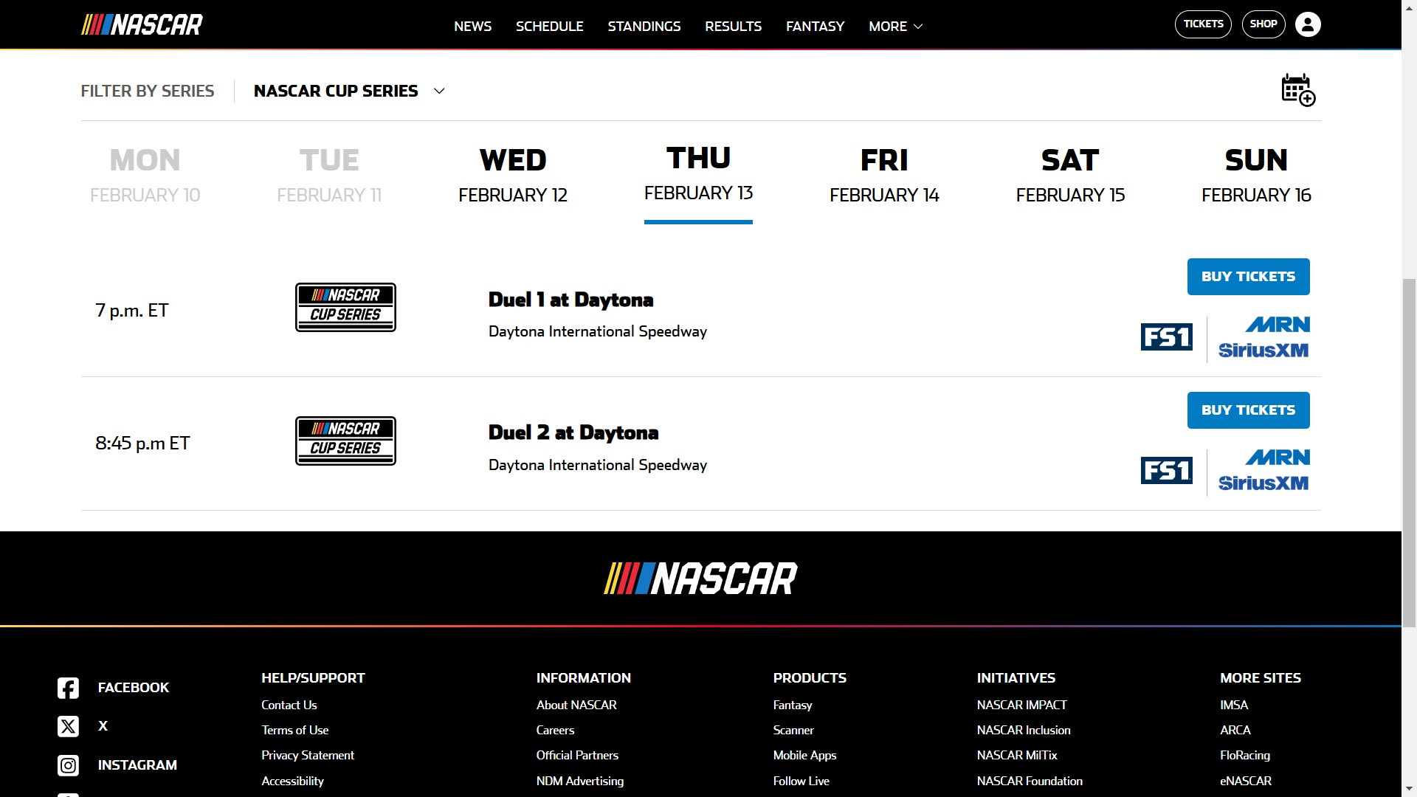Open the user account profile icon
The image size is (1417, 797).
(1308, 24)
